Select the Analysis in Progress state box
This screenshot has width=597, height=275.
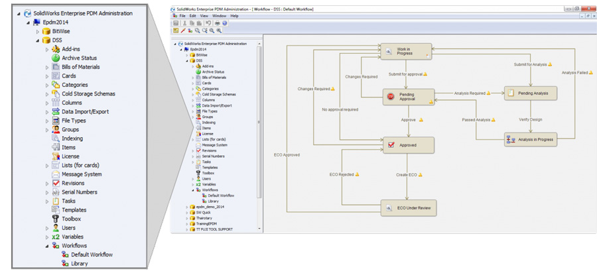coord(531,140)
